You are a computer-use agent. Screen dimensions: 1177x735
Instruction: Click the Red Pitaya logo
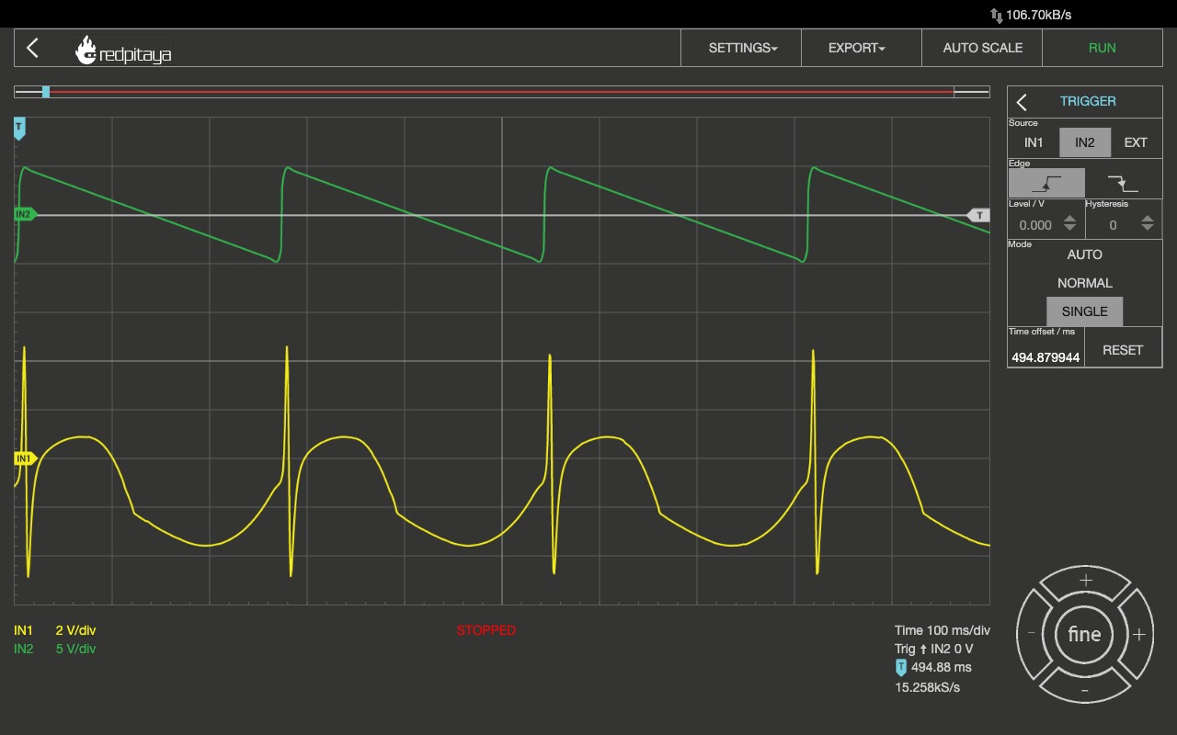coord(123,51)
